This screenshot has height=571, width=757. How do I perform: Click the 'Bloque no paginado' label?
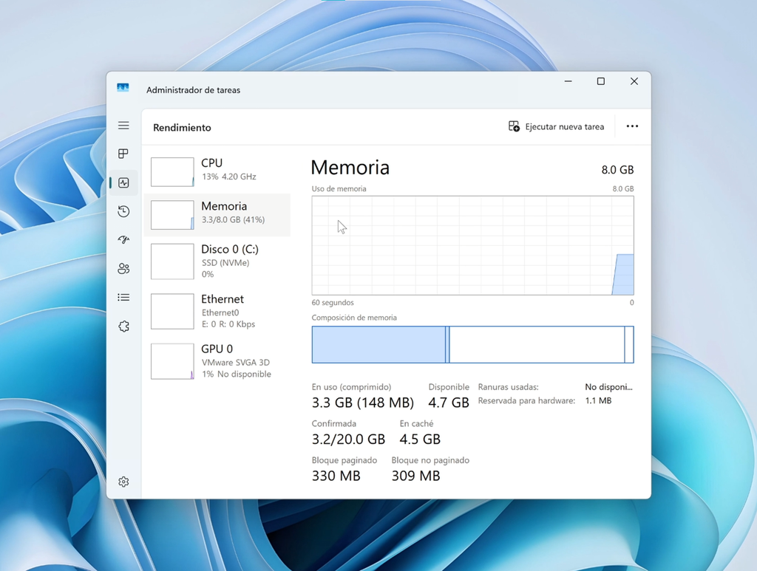click(x=430, y=460)
